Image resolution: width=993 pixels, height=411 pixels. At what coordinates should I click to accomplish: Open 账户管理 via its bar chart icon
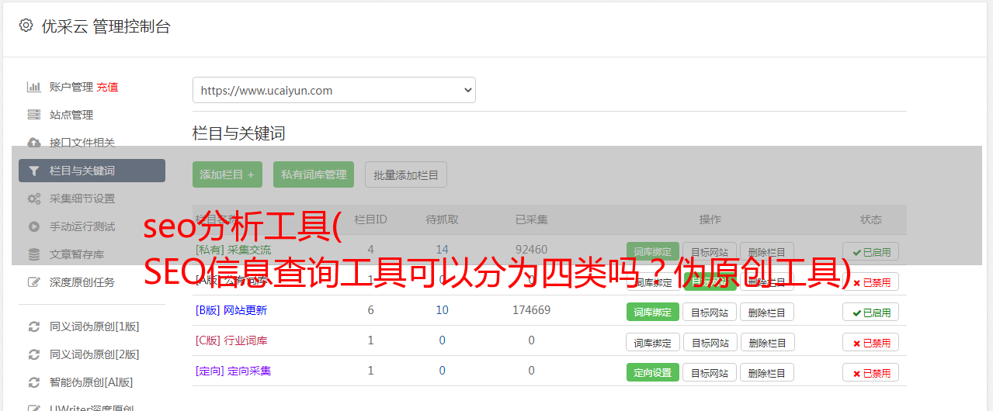pyautogui.click(x=34, y=87)
